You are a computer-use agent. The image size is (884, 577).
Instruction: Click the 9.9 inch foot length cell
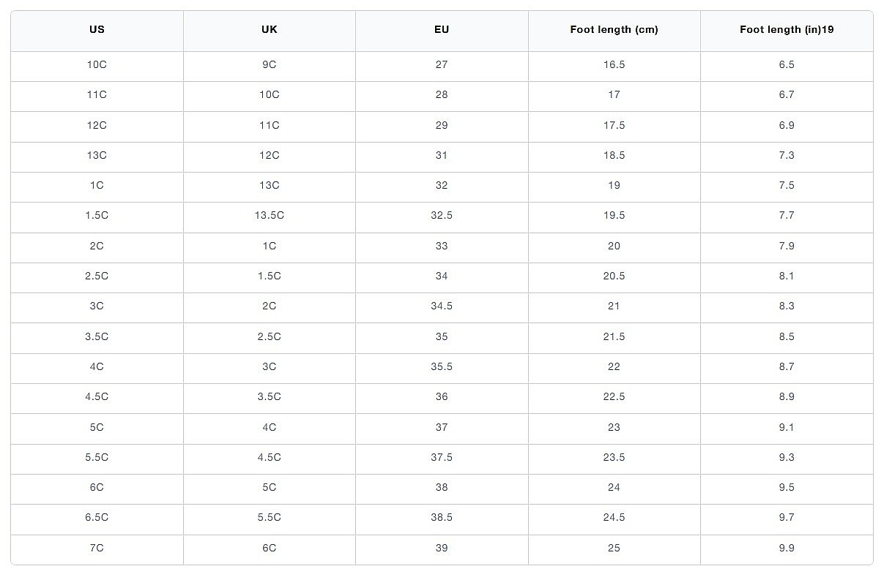pyautogui.click(x=786, y=548)
